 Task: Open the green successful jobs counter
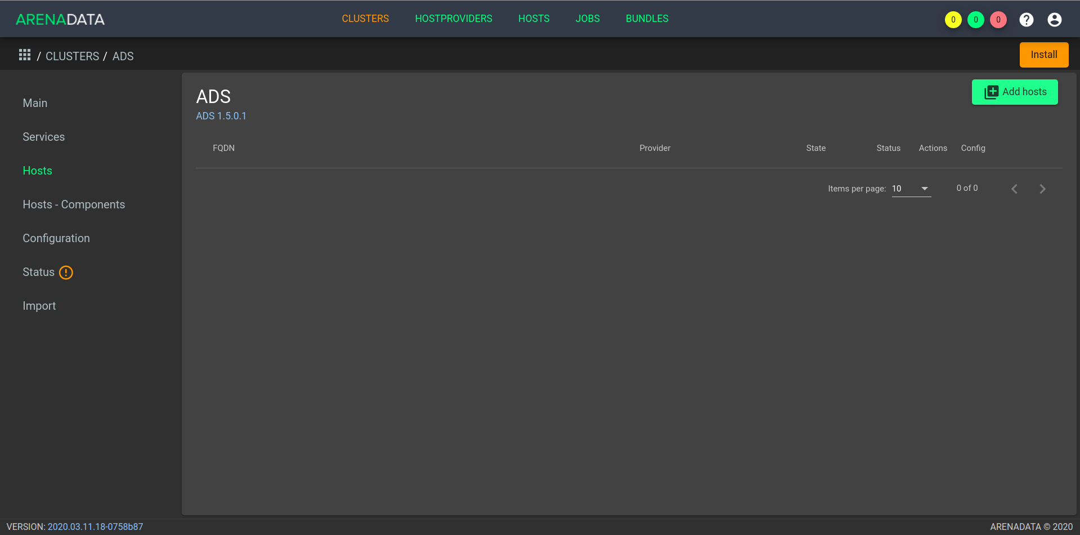pos(975,20)
